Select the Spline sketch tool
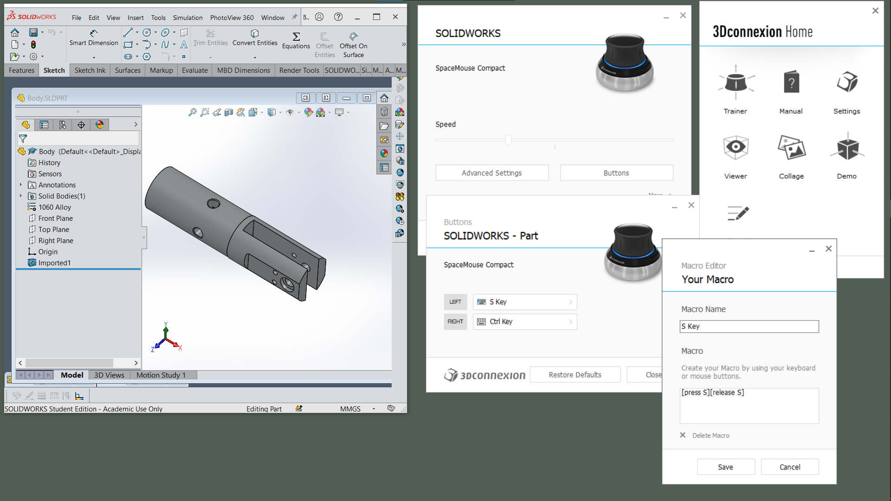The image size is (891, 501). click(x=165, y=45)
